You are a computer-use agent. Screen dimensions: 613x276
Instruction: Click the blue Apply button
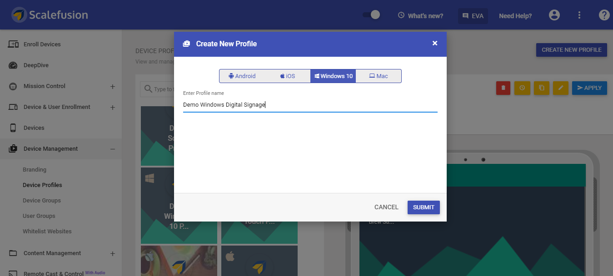pyautogui.click(x=589, y=88)
